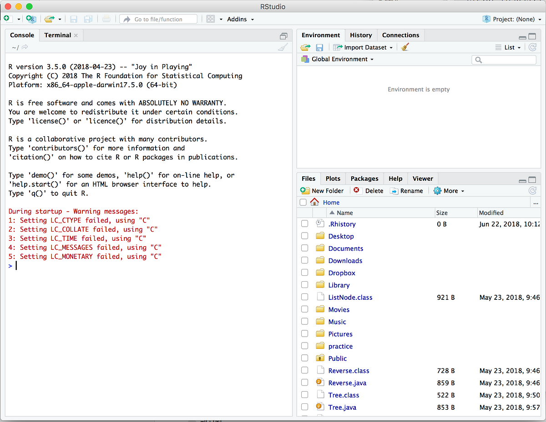Save workspace using Environment disk icon

click(319, 47)
